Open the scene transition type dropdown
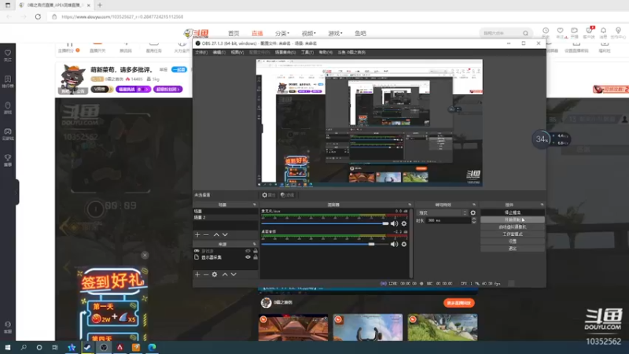 point(443,212)
